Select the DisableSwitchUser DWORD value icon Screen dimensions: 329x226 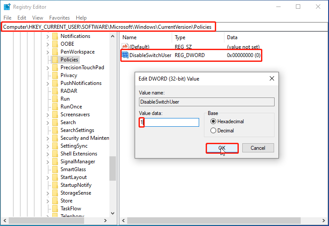coord(125,55)
